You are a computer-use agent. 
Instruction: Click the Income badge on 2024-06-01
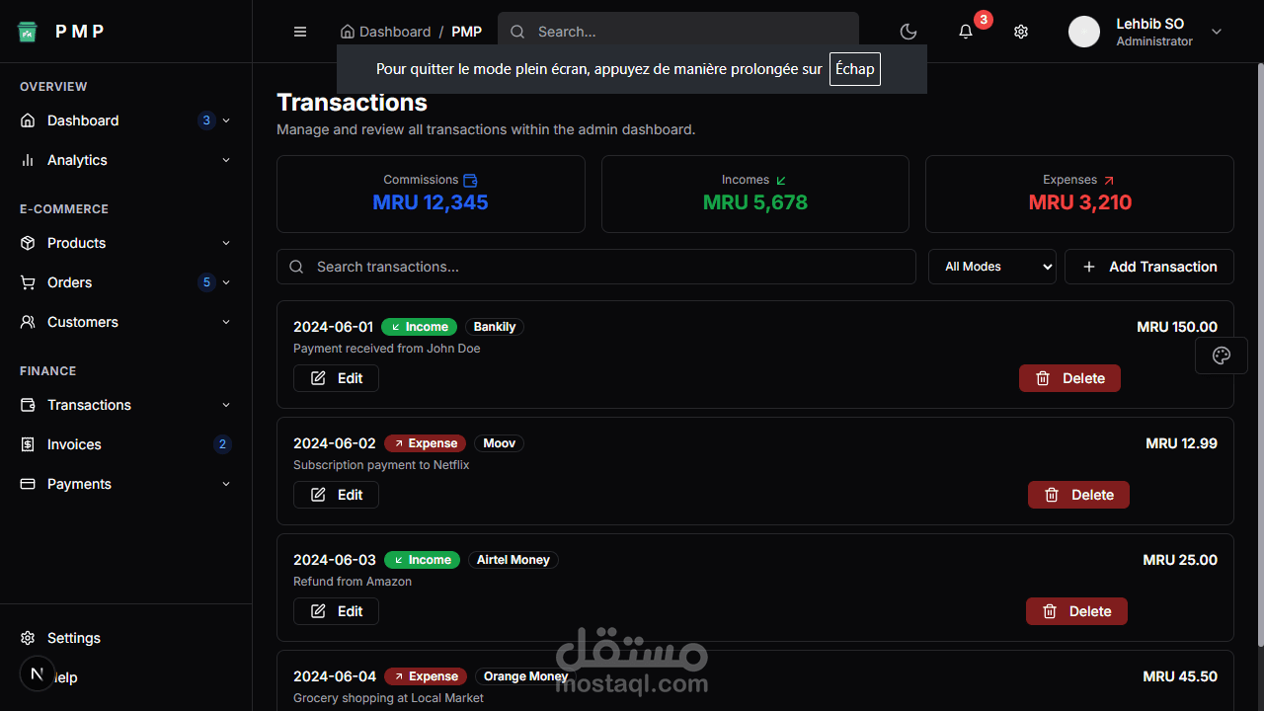(420, 327)
